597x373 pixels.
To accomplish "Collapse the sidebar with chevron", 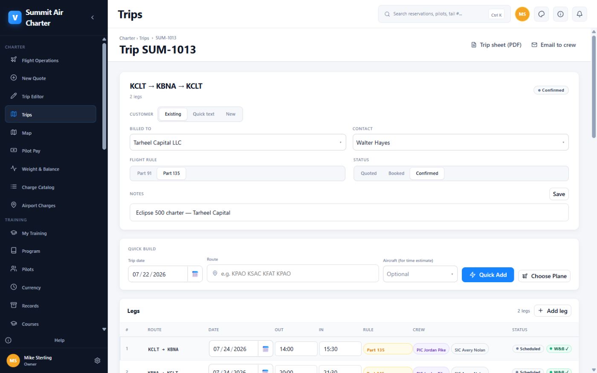I will click(x=93, y=17).
